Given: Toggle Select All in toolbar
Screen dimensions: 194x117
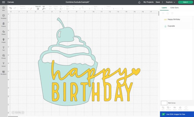Looking at the screenshot, I should pyautogui.click(x=38, y=8).
